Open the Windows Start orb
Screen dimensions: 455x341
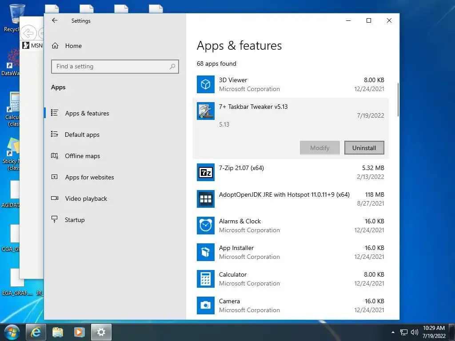12,332
